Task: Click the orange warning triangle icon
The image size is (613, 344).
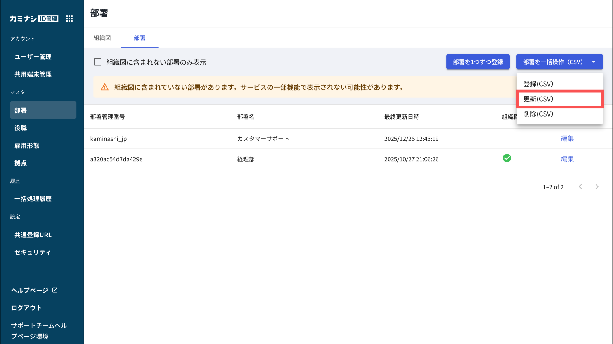Action: [x=105, y=87]
